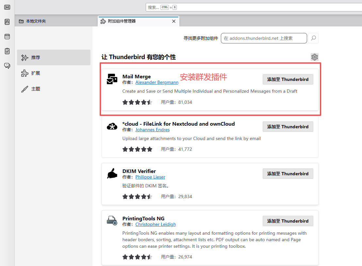Click the PrintingTools NG star rating
362x266 pixels.
(x=137, y=257)
